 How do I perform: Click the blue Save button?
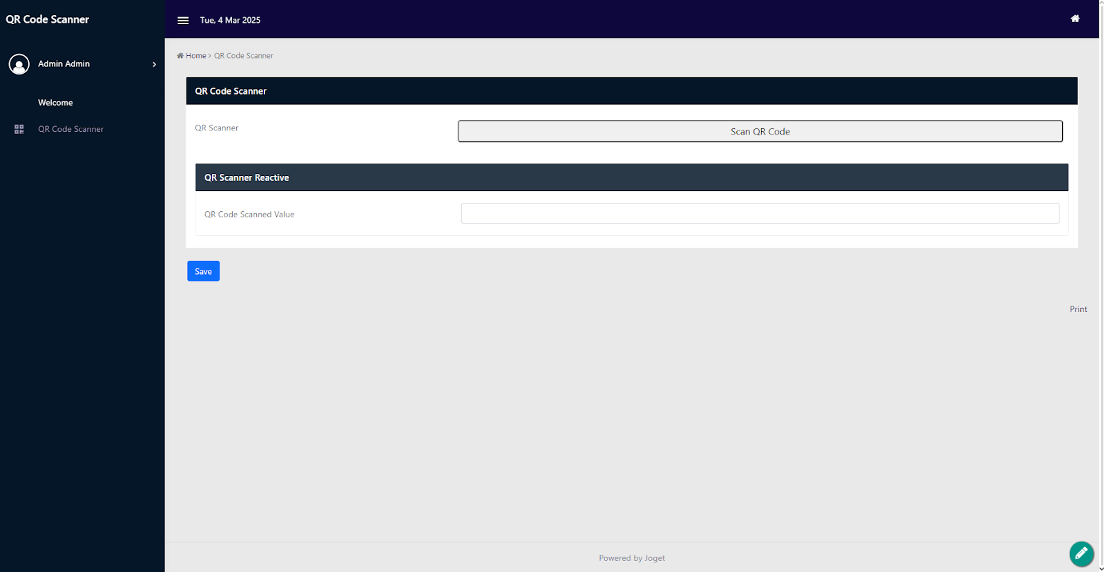pyautogui.click(x=203, y=271)
